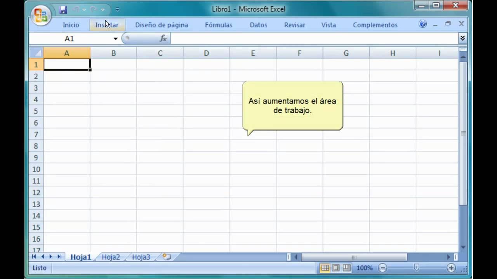This screenshot has width=497, height=279.
Task: Open the Diseño de página tab
Action: point(162,25)
